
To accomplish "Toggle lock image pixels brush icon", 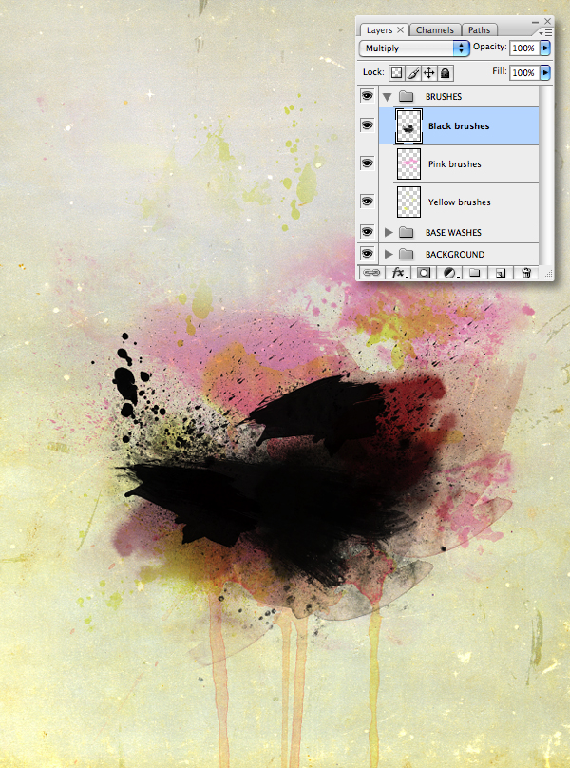I will [413, 73].
